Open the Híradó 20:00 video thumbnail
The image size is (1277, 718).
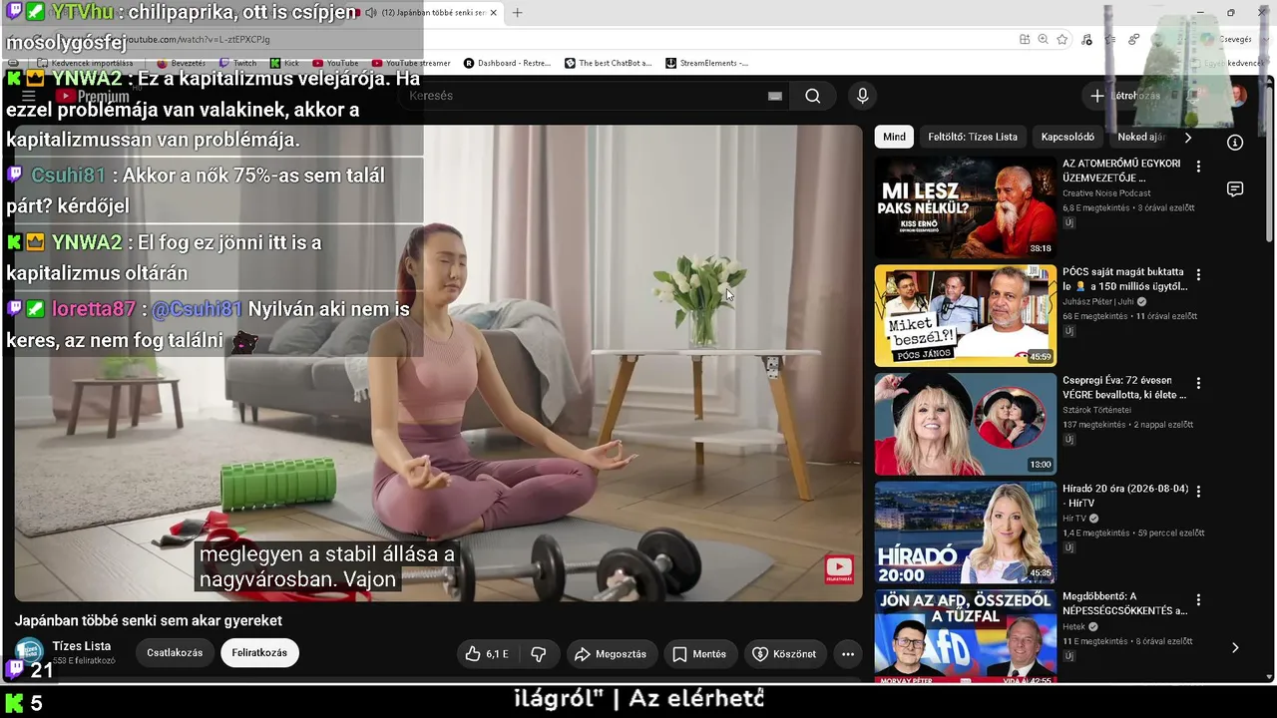966,533
